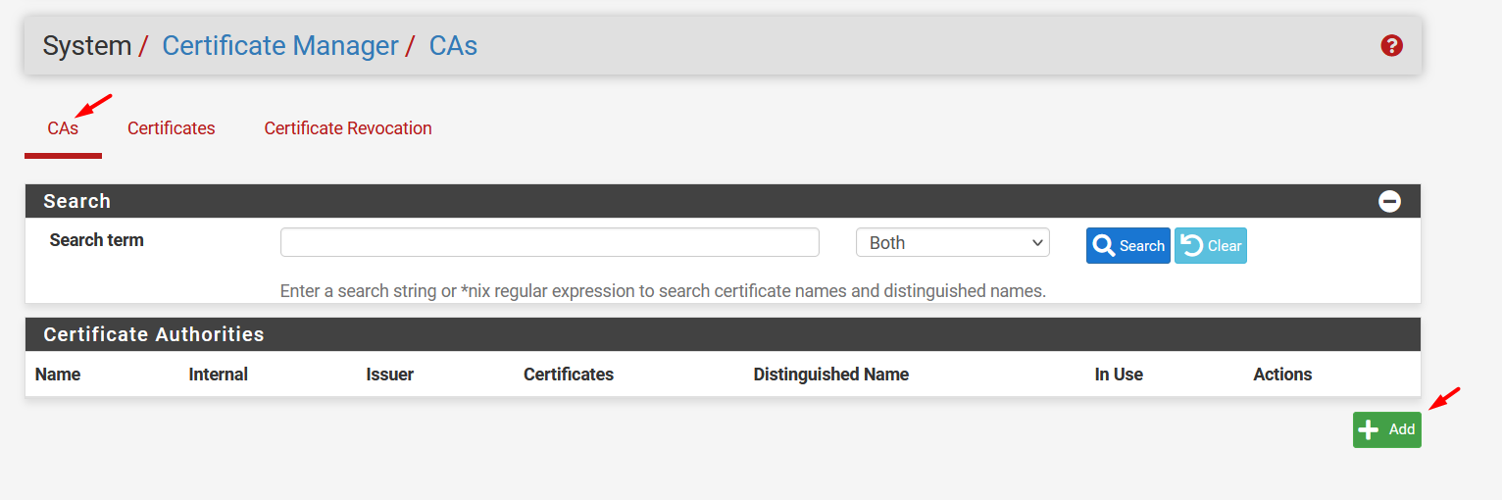Open the Both search scope dropdown
This screenshot has width=1502, height=500.
pos(952,243)
